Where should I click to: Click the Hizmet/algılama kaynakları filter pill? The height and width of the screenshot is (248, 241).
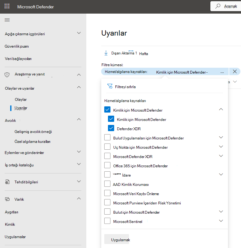click(x=165, y=71)
